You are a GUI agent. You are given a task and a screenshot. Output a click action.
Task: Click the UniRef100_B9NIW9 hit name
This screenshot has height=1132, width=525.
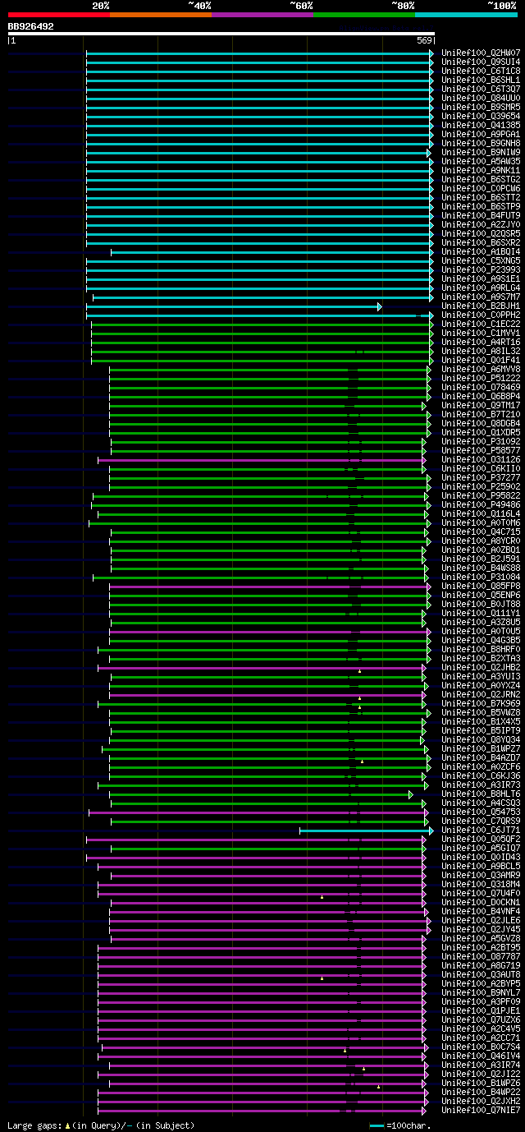[481, 153]
